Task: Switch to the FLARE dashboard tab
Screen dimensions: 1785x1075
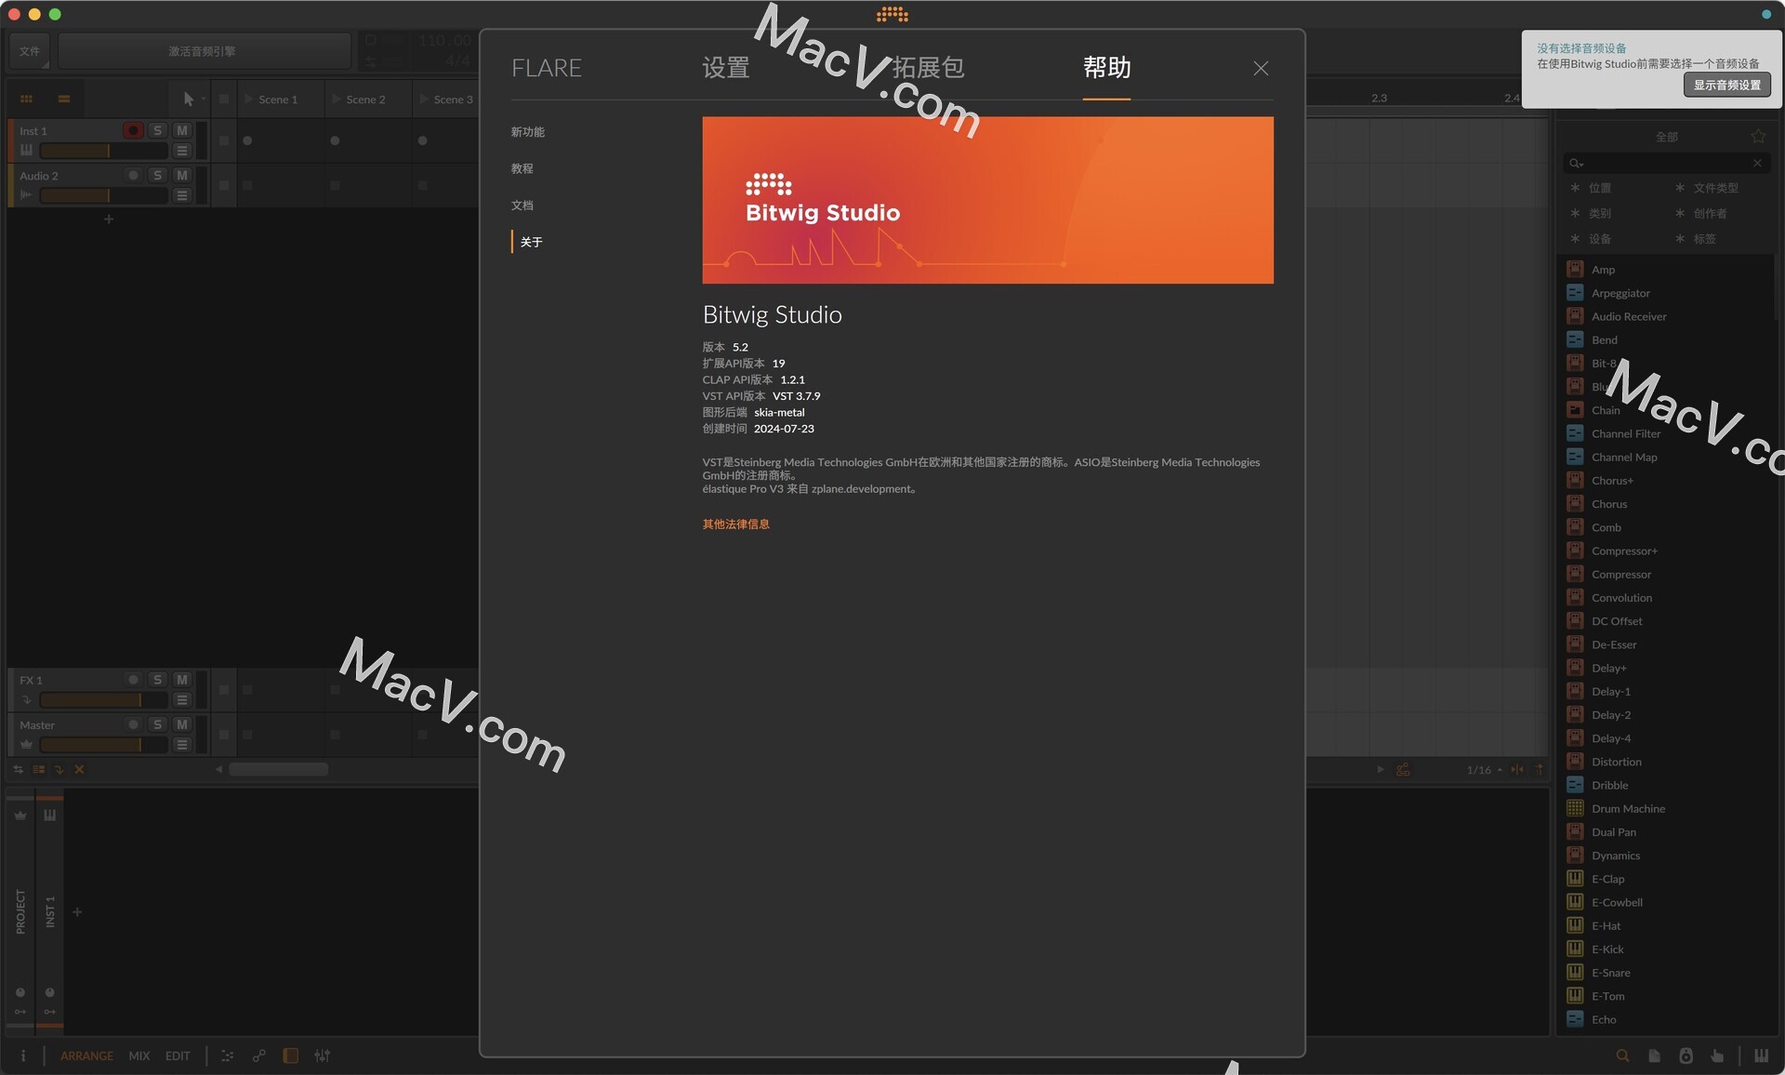Action: [x=547, y=68]
